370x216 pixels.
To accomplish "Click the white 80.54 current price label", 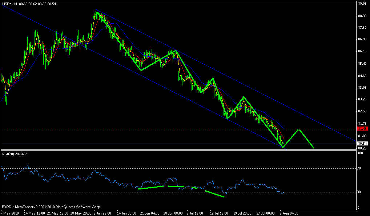I will pyautogui.click(x=362, y=143).
